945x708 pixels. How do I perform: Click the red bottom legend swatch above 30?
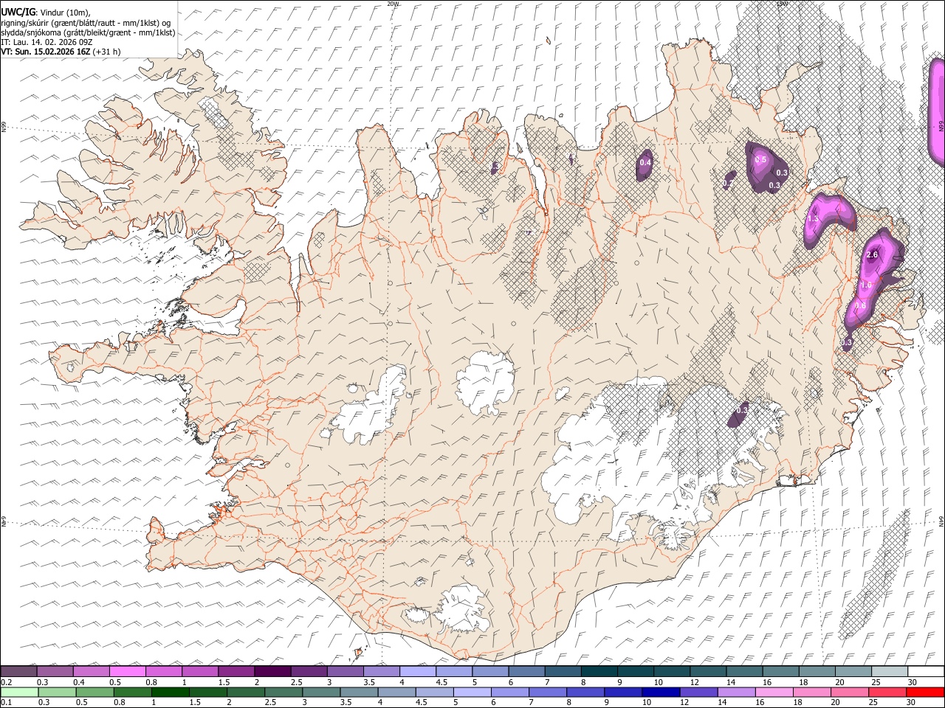[x=924, y=692]
